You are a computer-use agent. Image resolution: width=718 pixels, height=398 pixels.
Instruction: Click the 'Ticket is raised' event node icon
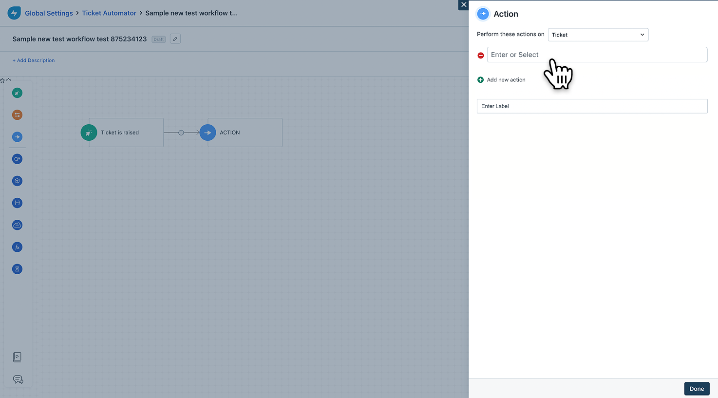pos(89,133)
